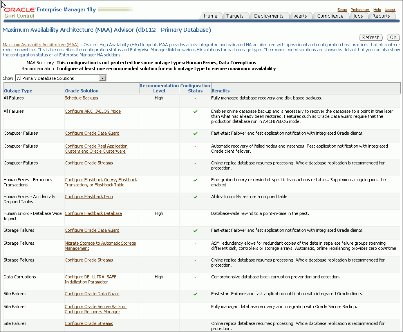The width and height of the screenshot is (403, 332).
Task: Go to the Compliance tab
Action: (x=330, y=16)
